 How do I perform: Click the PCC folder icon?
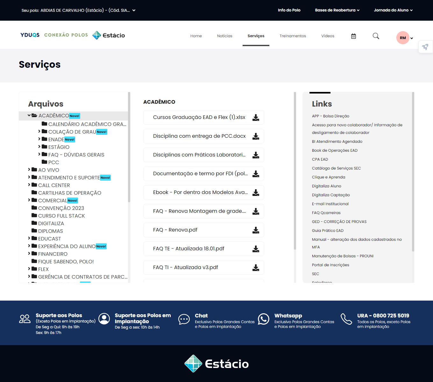45,162
